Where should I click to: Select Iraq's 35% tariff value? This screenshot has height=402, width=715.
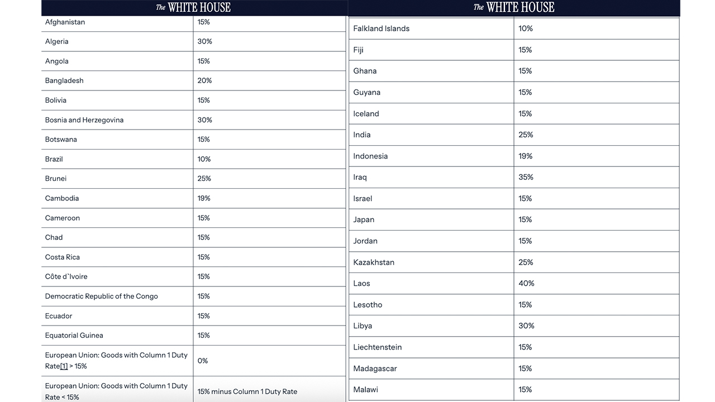click(x=526, y=177)
